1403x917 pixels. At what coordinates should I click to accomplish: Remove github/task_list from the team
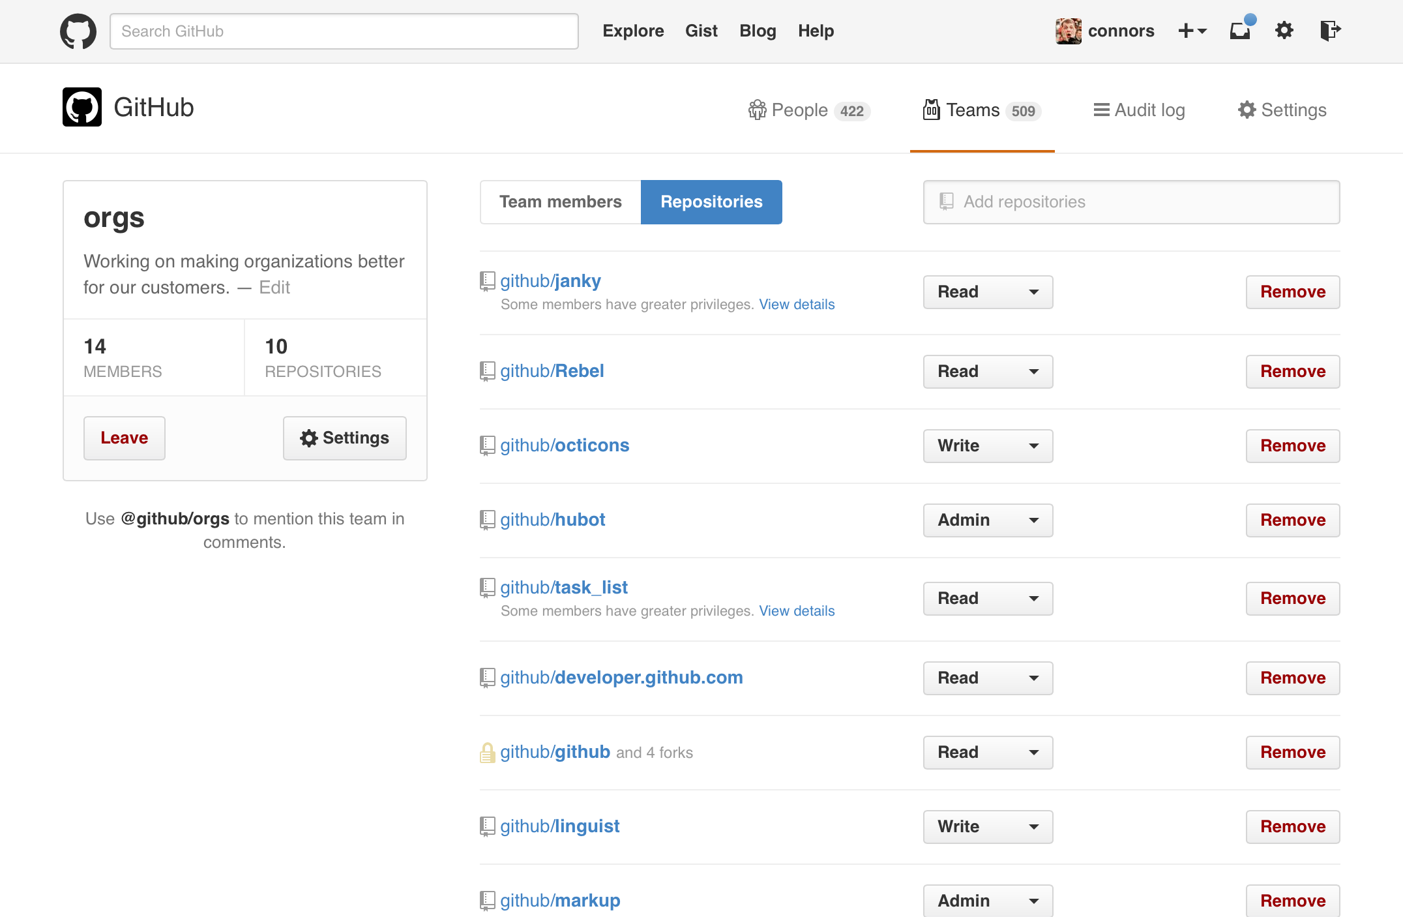(1293, 599)
